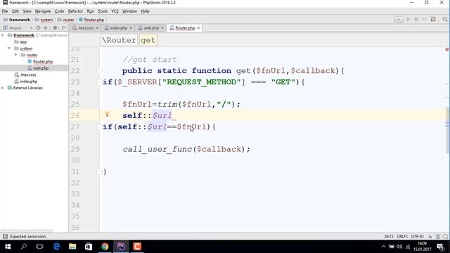Open the run configuration dropdown
This screenshot has width=450, height=253.
(x=399, y=19)
